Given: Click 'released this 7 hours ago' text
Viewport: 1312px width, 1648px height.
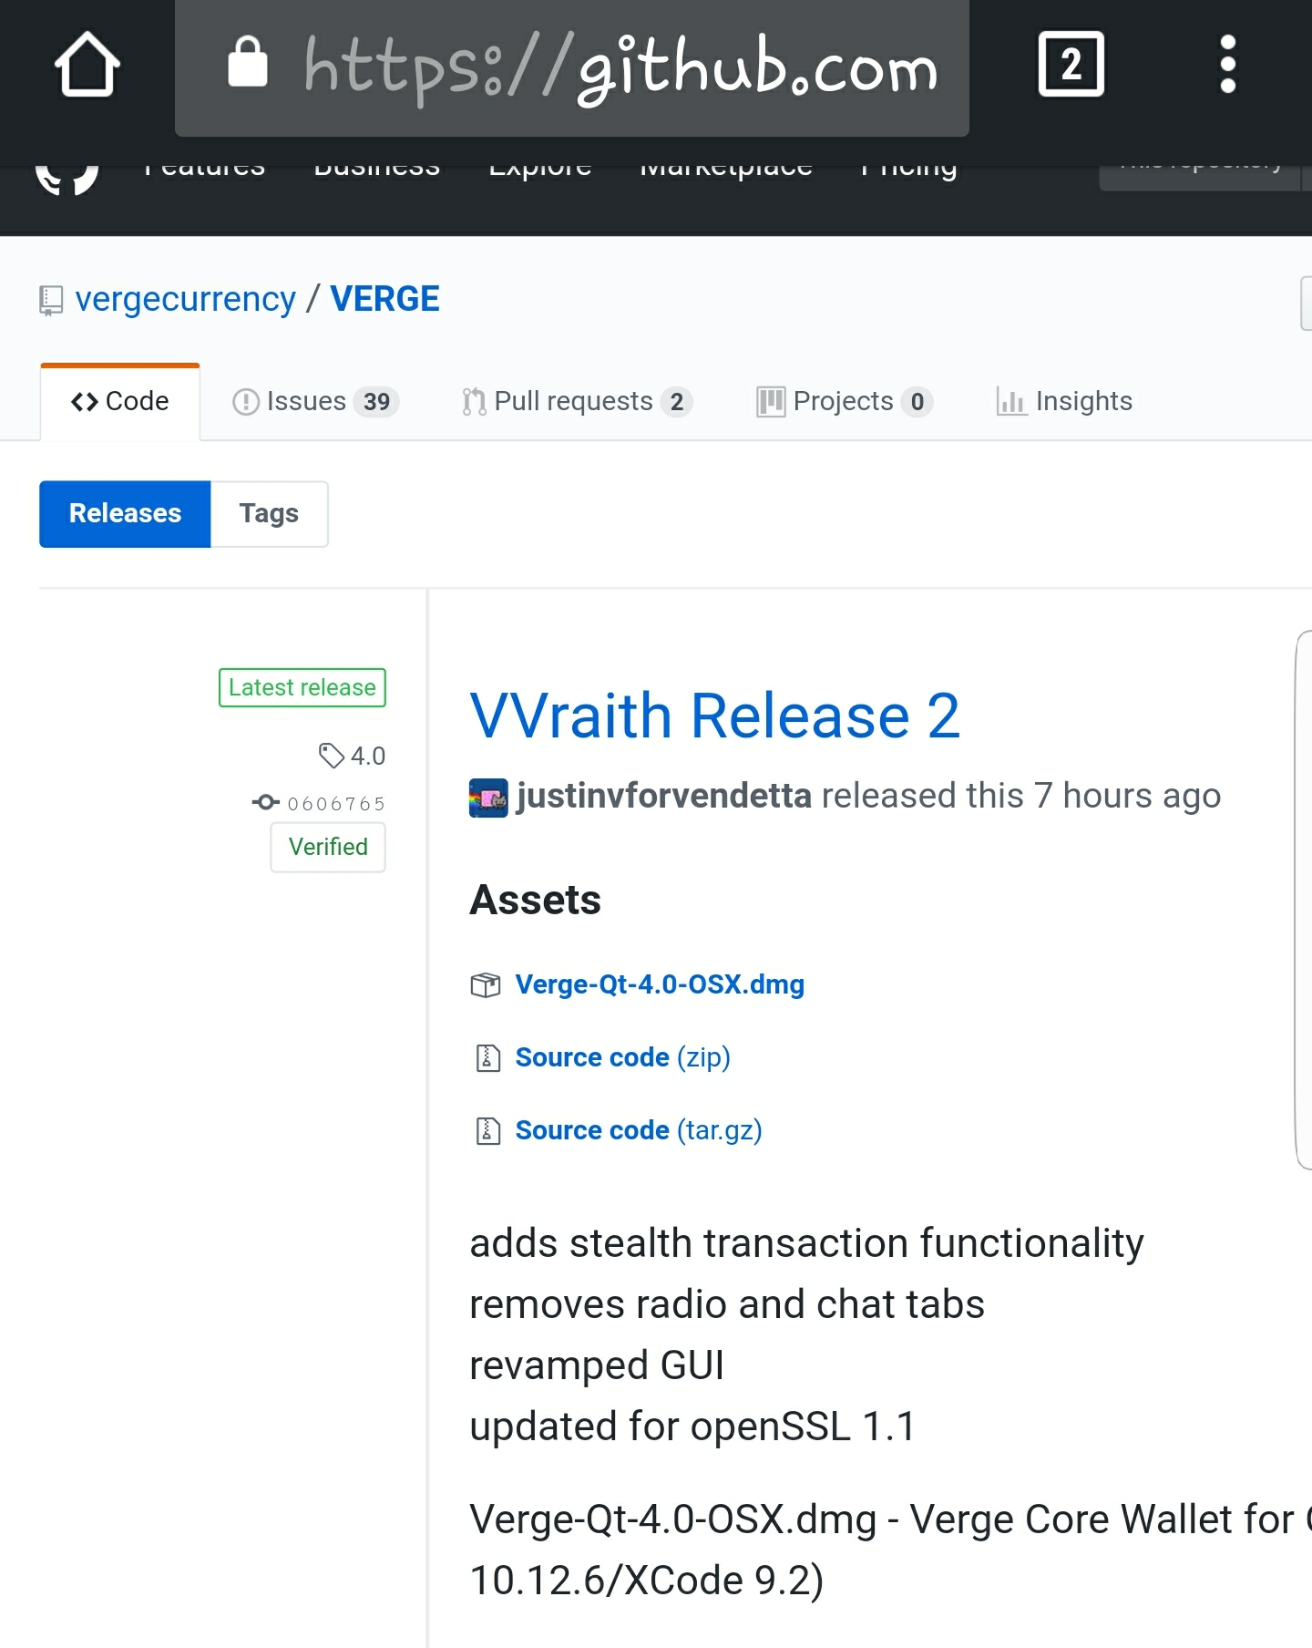Looking at the screenshot, I should (1020, 796).
